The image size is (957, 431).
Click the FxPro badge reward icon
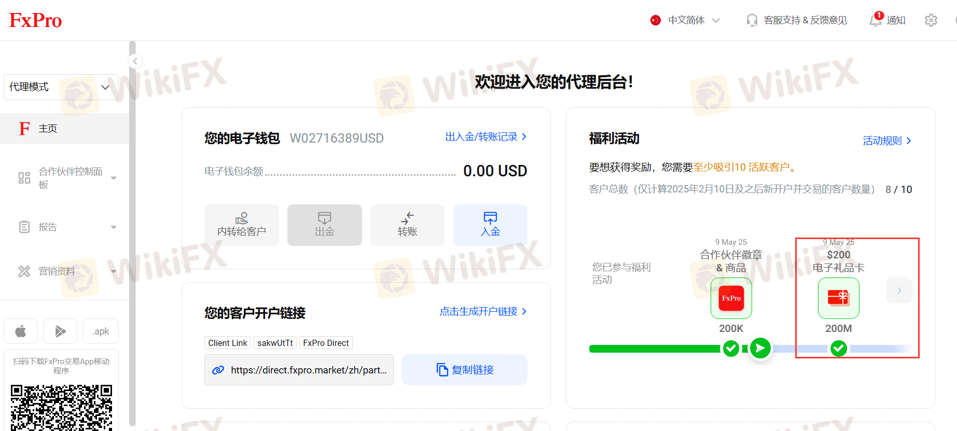pos(731,298)
